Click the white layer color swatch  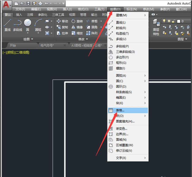(179, 21)
